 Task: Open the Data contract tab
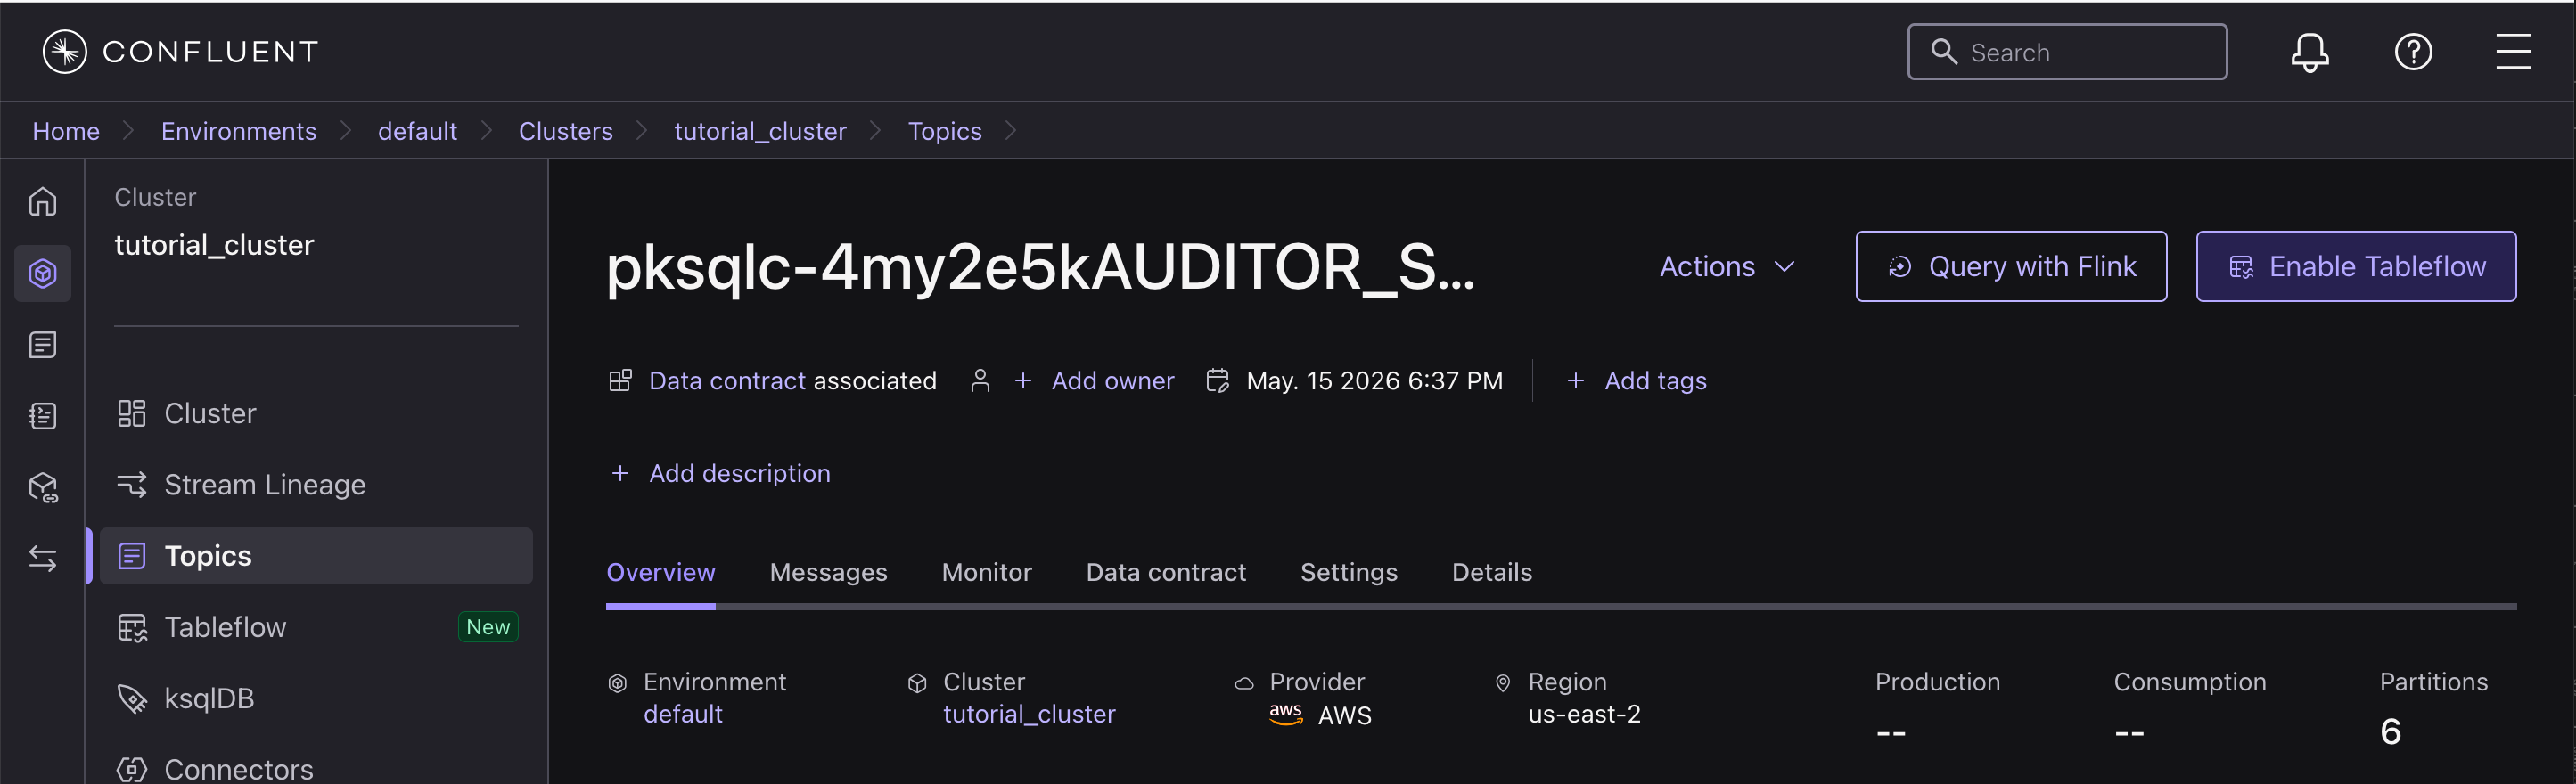pyautogui.click(x=1166, y=572)
